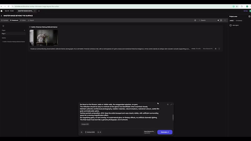Add a new project tab with plus icon
This screenshot has width=251, height=141.
(39, 11)
